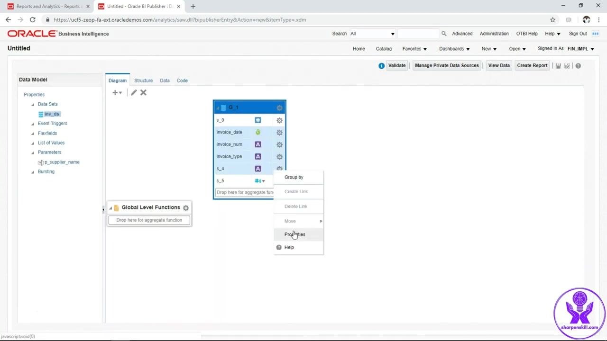Click the text type icon beside invoice_num
Viewport: 607px width, 341px height.
coord(258,144)
